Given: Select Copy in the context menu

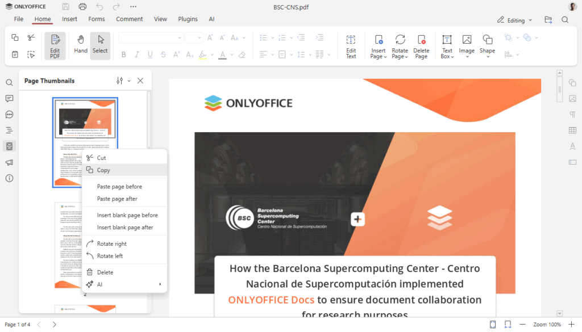Looking at the screenshot, I should tap(103, 170).
